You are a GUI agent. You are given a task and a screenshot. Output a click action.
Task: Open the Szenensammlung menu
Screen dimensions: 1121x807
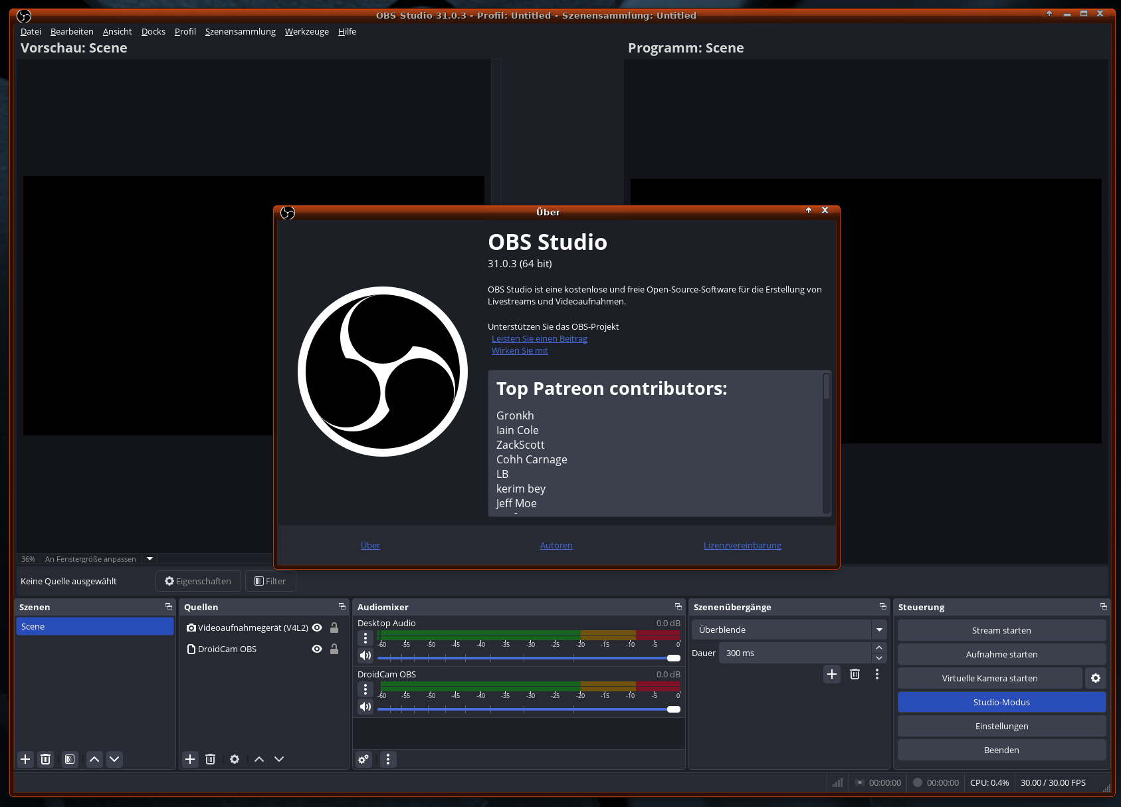coord(240,31)
